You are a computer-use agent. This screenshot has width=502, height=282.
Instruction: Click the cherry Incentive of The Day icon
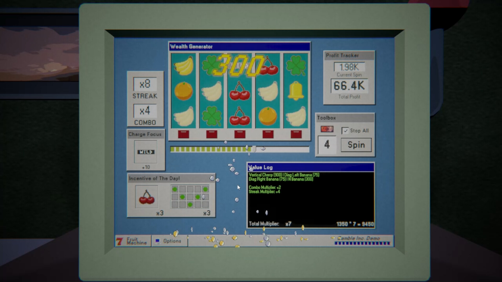(x=146, y=197)
